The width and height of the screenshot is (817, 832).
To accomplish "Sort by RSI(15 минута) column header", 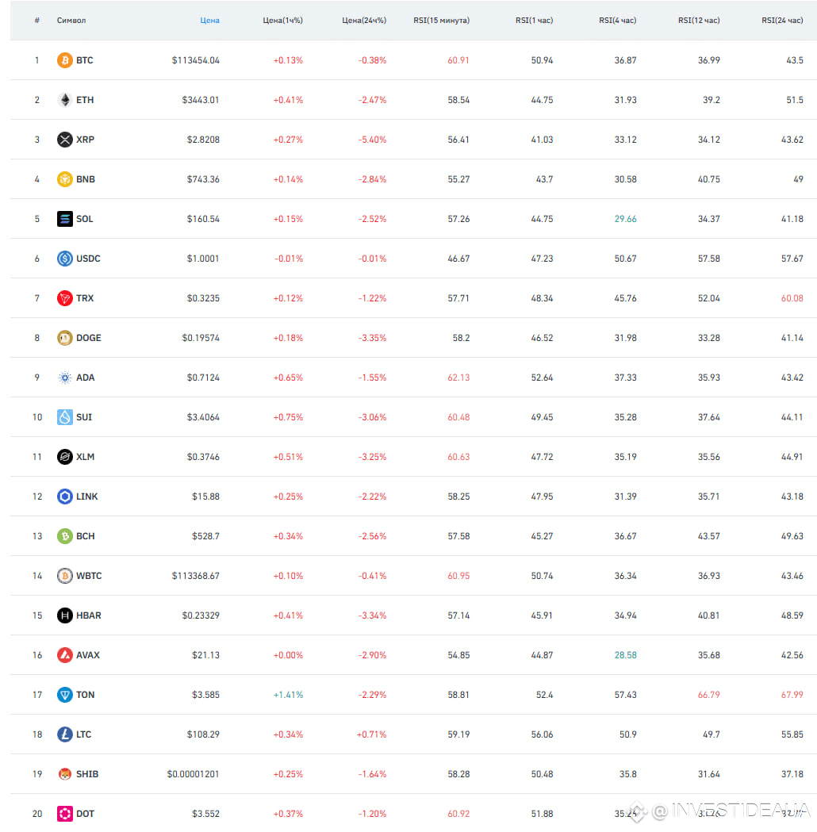I will point(441,20).
